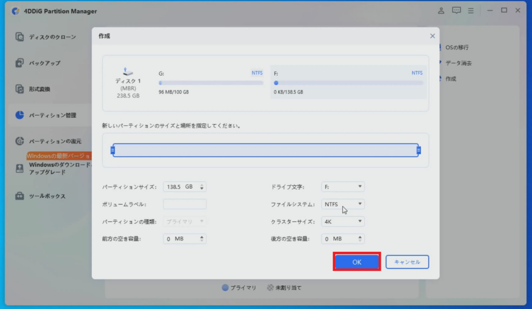Expand the cluster size dropdown showing 4K
The height and width of the screenshot is (309, 532).
point(343,222)
